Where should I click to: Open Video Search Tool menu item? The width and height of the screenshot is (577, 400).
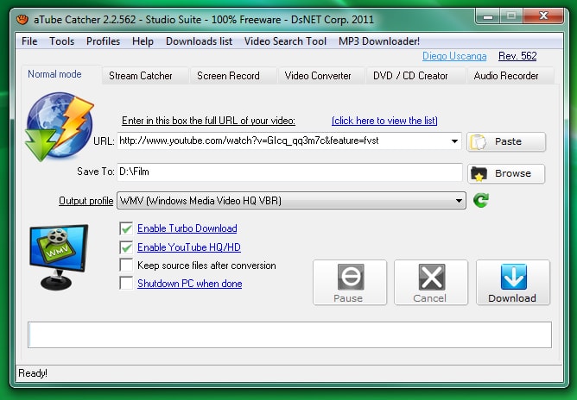point(285,41)
